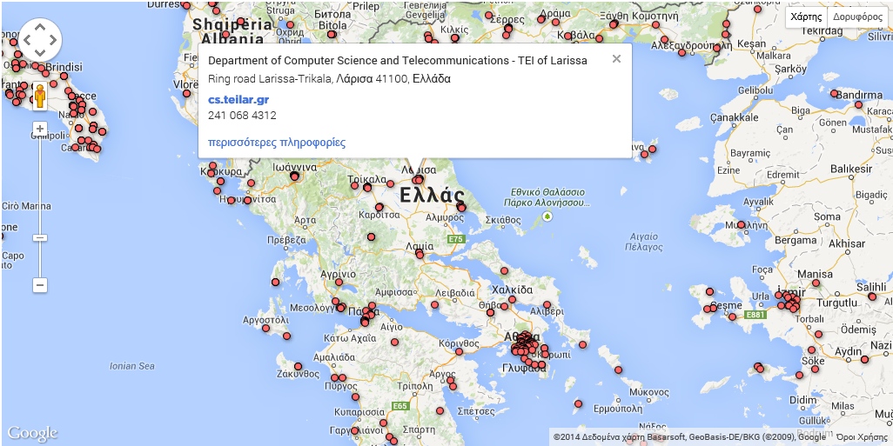The image size is (893, 446).
Task: Open the cs.teilar.gr website link
Action: [238, 99]
